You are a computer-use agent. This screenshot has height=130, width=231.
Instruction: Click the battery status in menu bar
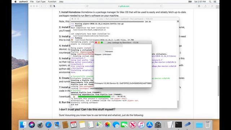190,1
